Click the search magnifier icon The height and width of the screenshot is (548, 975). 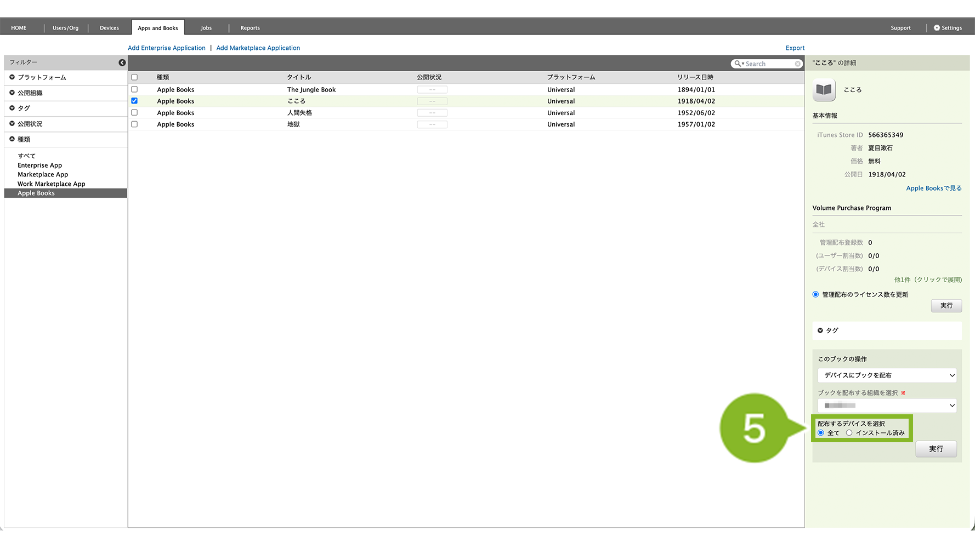click(x=738, y=64)
